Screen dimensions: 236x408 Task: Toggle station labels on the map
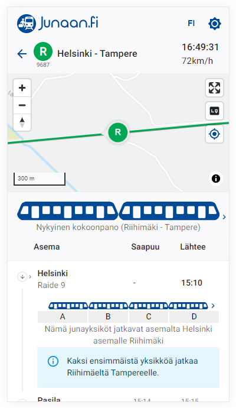[214, 111]
